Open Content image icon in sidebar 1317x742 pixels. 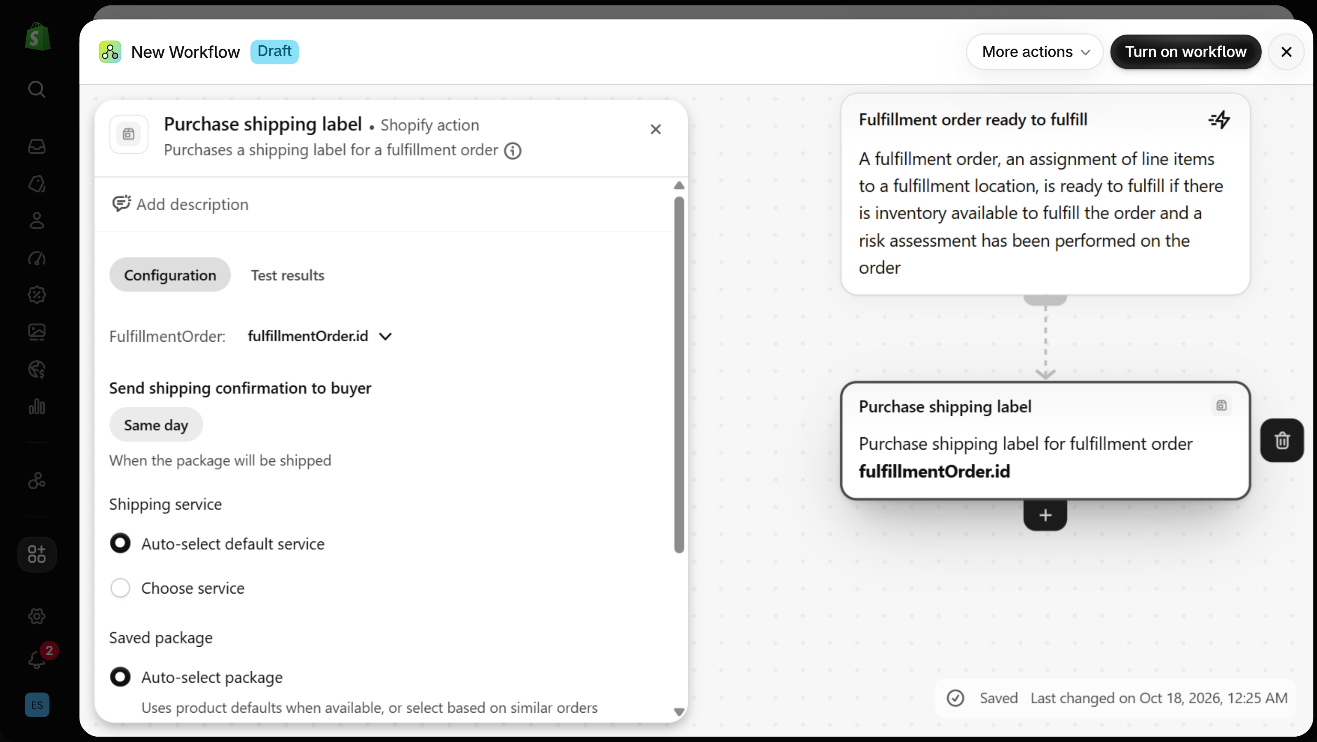(37, 332)
